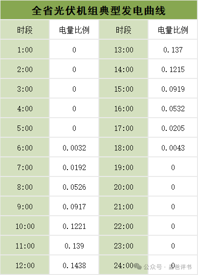The image size is (198, 275).
Task: Select the left 时段 column header
Action: [x=24, y=29]
